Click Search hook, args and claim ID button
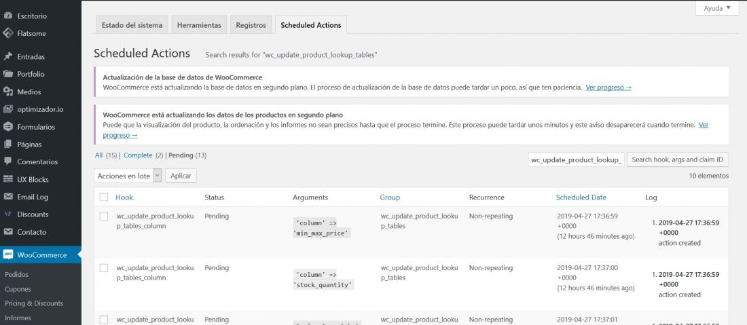747x325 pixels. (x=678, y=160)
